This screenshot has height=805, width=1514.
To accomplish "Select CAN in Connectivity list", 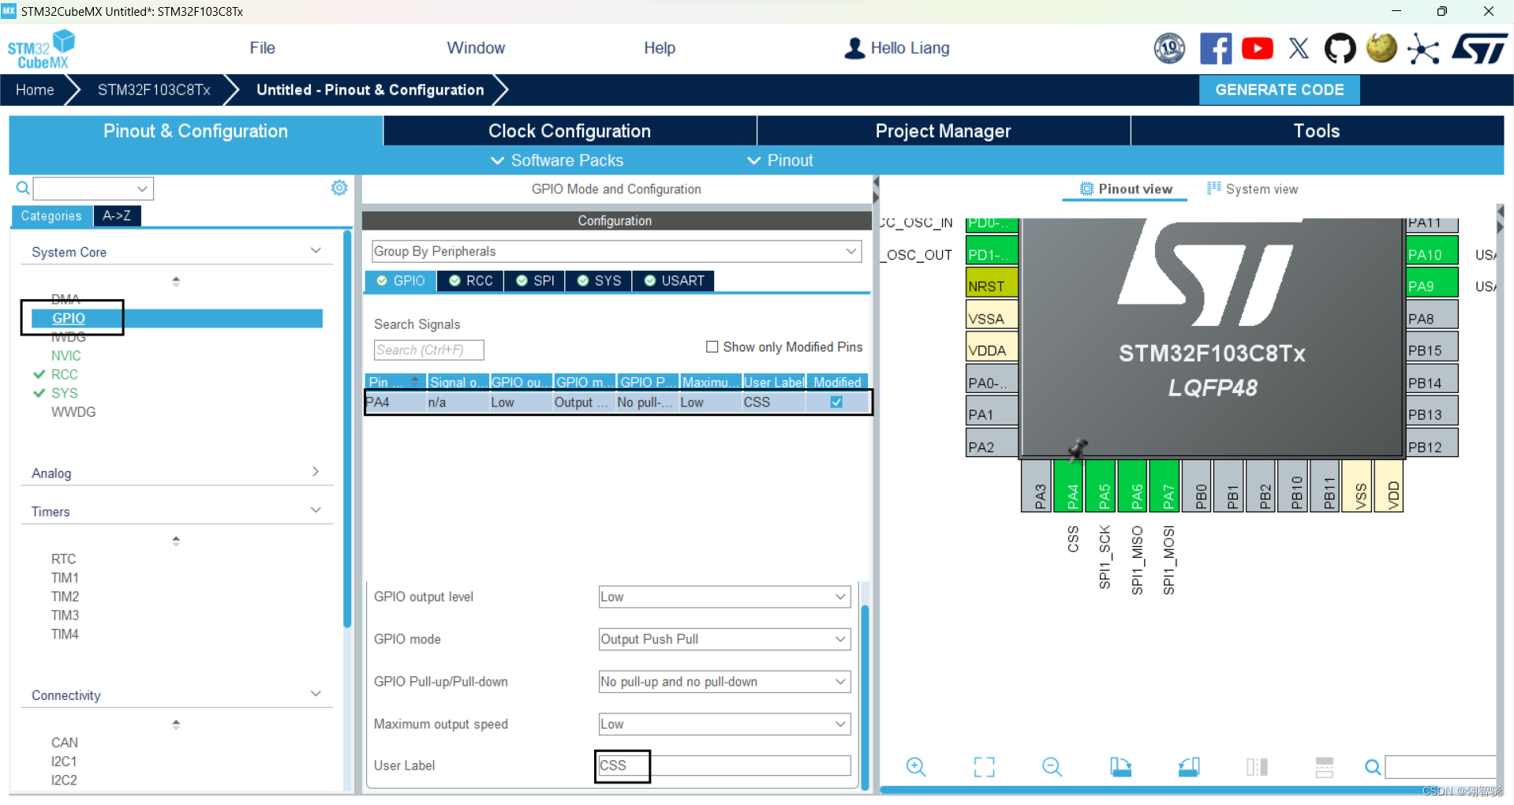I will click(64, 743).
